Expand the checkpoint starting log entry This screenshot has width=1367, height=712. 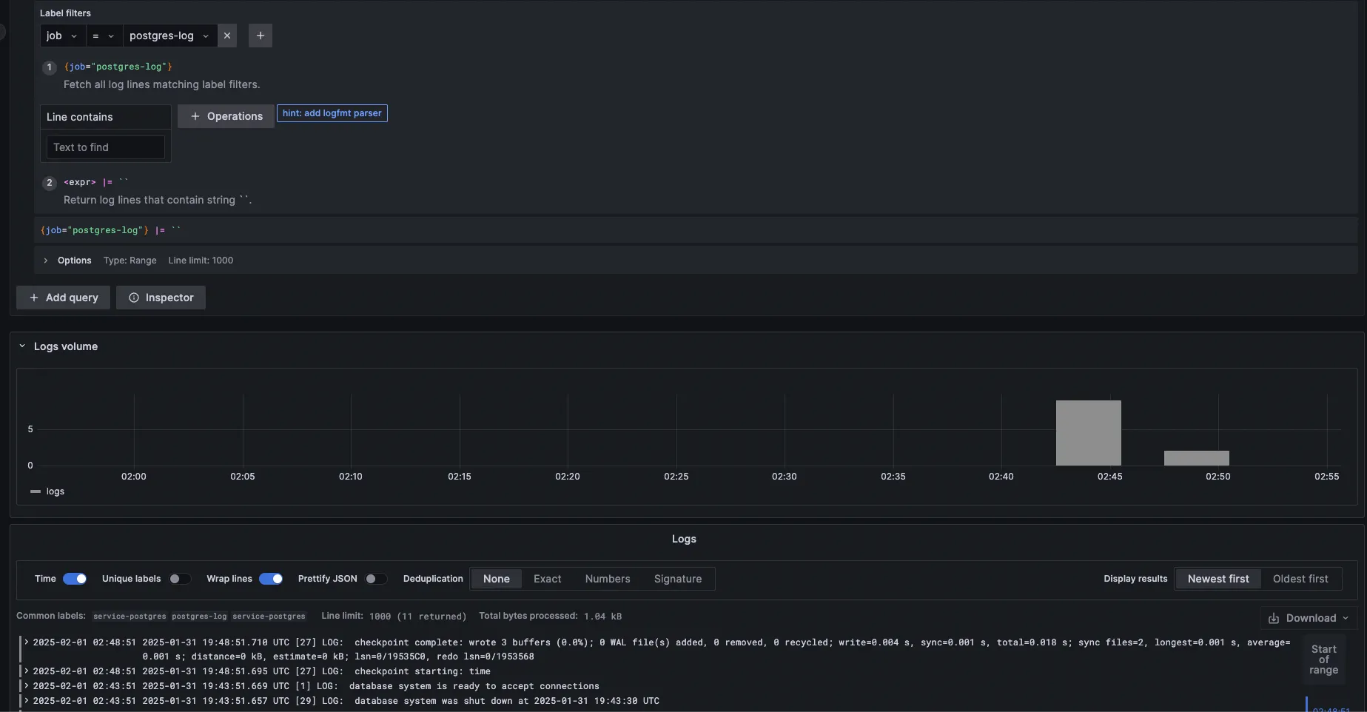coord(27,671)
